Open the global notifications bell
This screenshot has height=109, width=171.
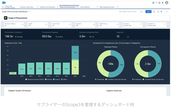click(163, 3)
